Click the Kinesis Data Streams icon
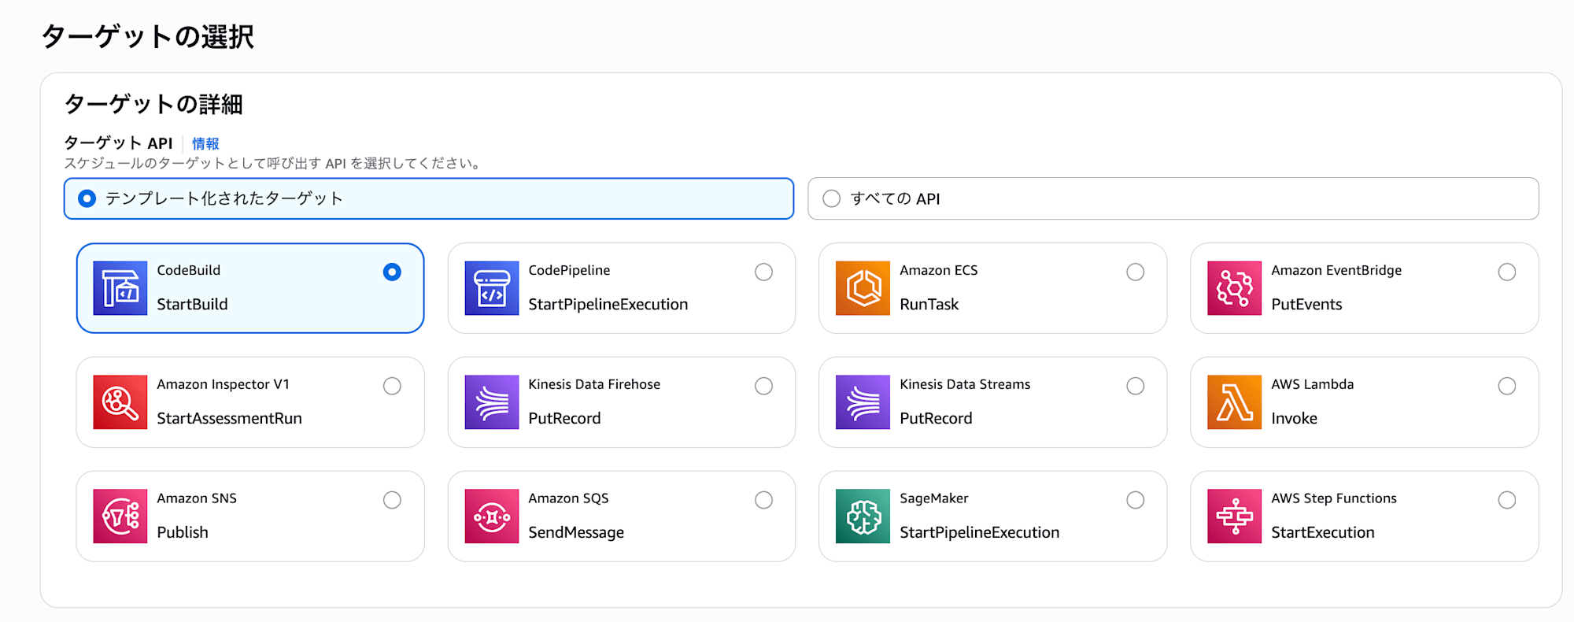 pos(863,402)
